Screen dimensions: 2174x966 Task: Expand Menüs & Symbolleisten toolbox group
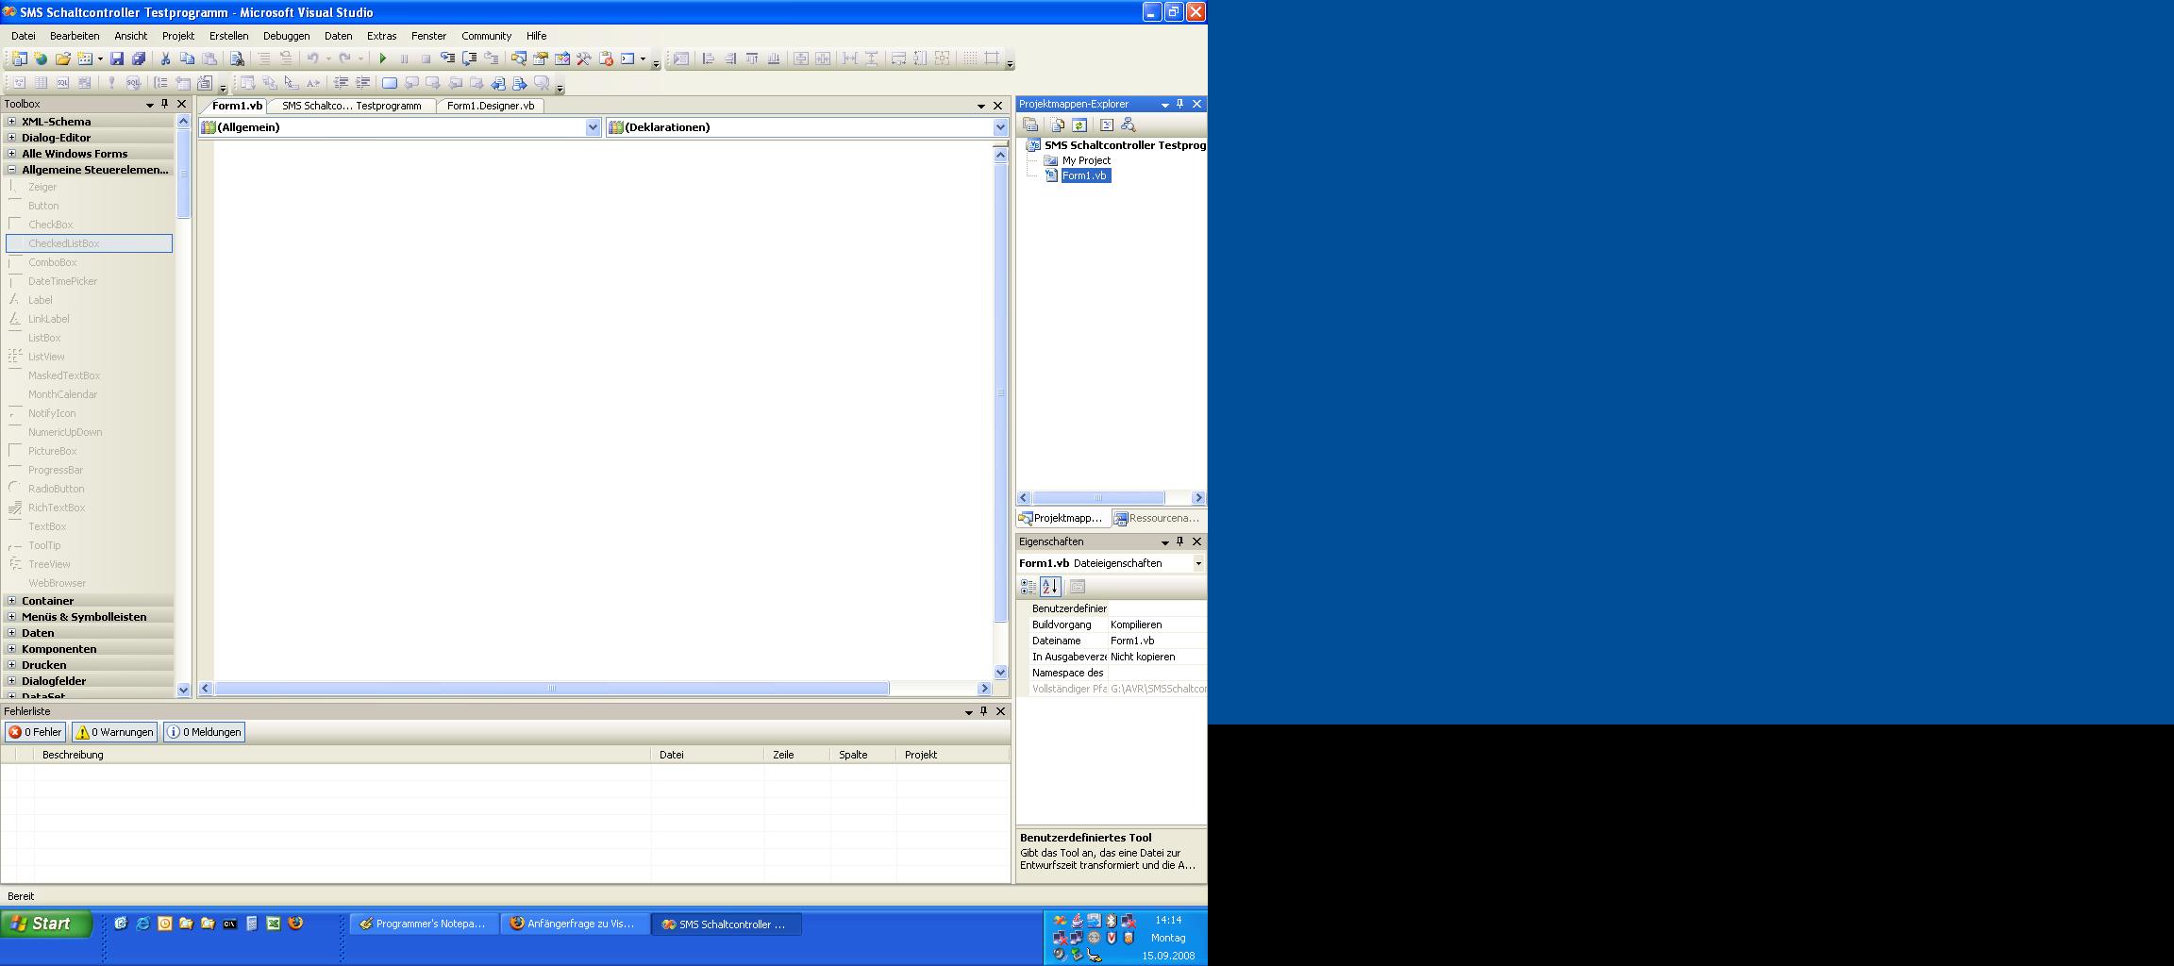coord(11,616)
